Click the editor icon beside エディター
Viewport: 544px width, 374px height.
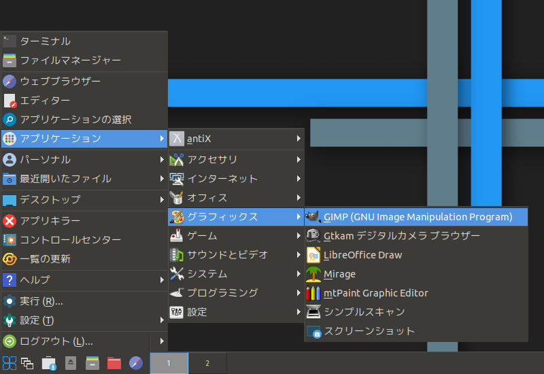click(x=10, y=101)
